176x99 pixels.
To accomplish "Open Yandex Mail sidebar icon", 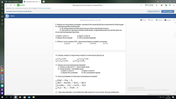I will 2,70.
